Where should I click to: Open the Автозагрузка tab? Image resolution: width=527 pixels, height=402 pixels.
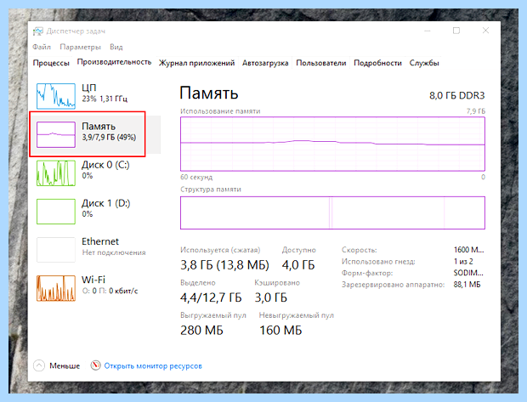[x=265, y=63]
